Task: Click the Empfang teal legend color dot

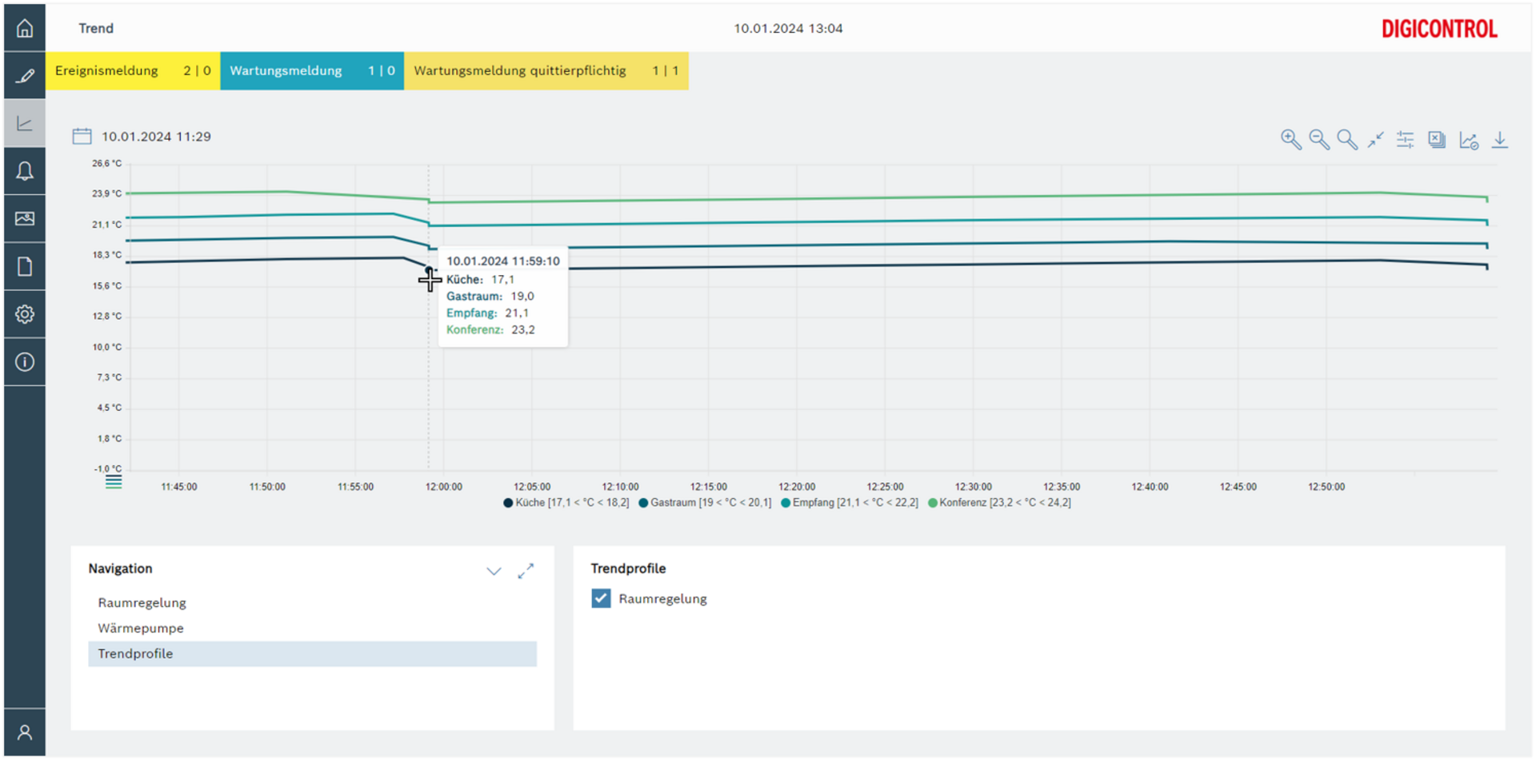Action: click(x=785, y=503)
